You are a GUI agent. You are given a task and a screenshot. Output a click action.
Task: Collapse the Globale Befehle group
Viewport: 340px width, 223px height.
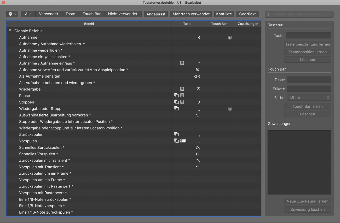pyautogui.click(x=10, y=31)
